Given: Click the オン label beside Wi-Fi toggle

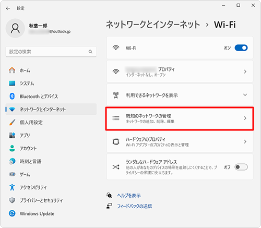Looking at the screenshot, I should [227, 48].
